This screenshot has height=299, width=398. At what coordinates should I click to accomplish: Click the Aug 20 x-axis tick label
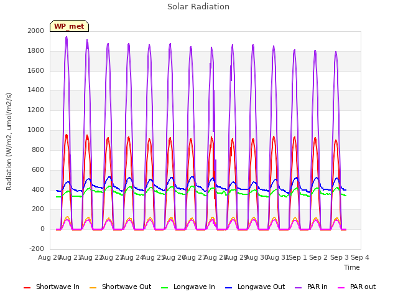[x=49, y=257]
